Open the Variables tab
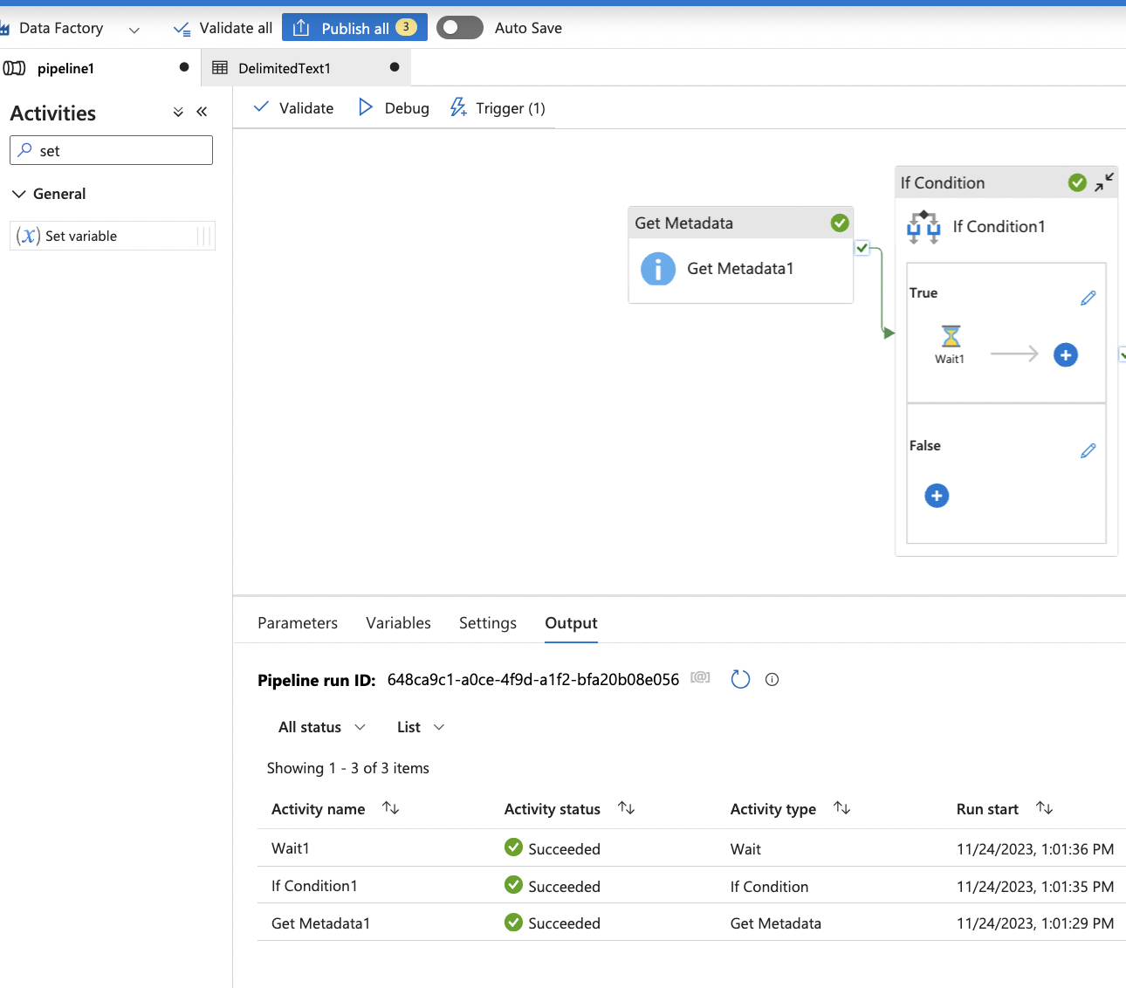 pyautogui.click(x=398, y=623)
